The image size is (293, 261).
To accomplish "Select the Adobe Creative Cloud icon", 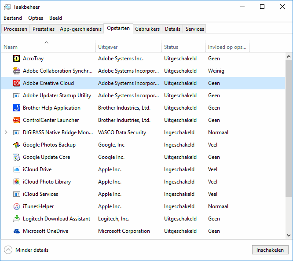I will tap(17, 83).
